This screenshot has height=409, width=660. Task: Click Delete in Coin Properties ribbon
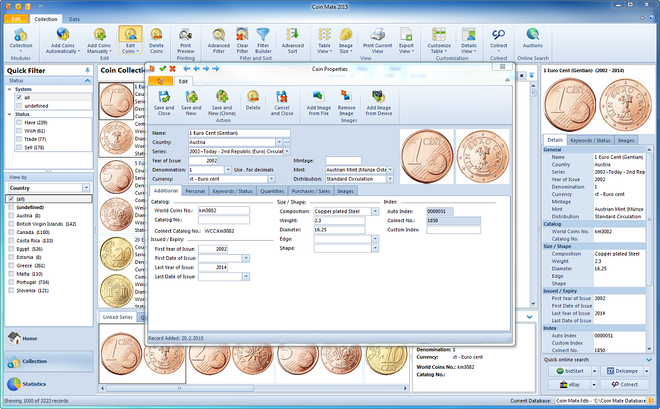tap(253, 101)
